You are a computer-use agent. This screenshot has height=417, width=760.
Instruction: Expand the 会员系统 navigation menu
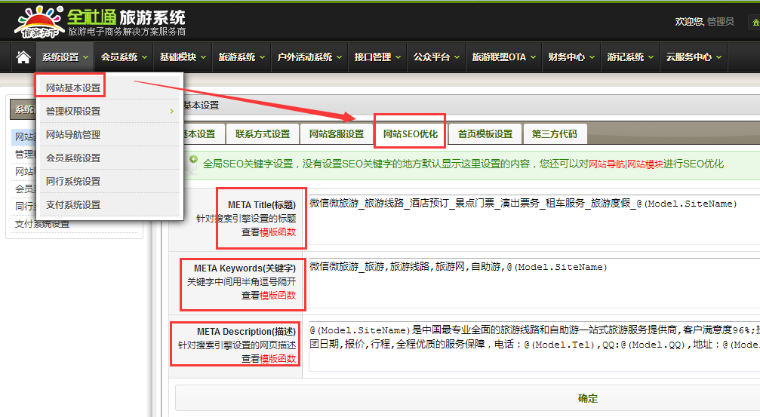[x=124, y=57]
